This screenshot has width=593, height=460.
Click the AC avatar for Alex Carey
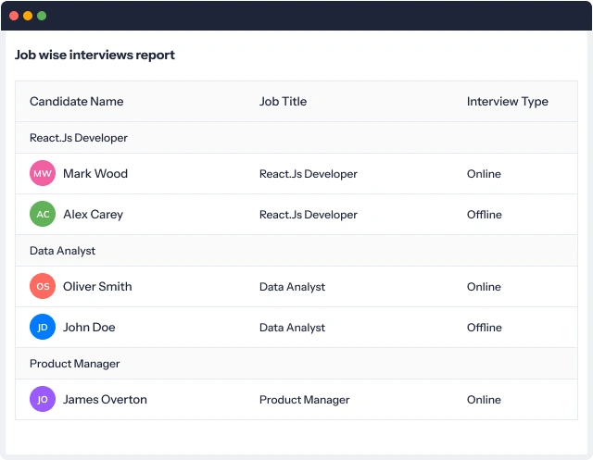pos(43,214)
